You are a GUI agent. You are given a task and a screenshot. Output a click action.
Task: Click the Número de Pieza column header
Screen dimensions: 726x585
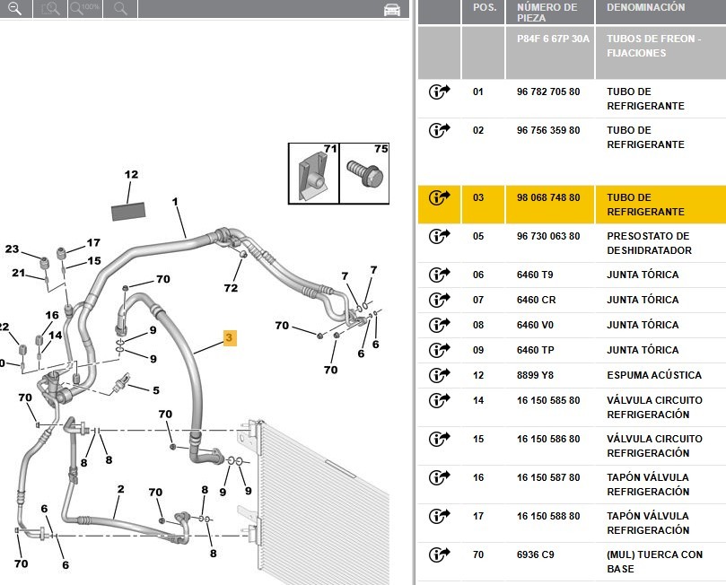(547, 13)
